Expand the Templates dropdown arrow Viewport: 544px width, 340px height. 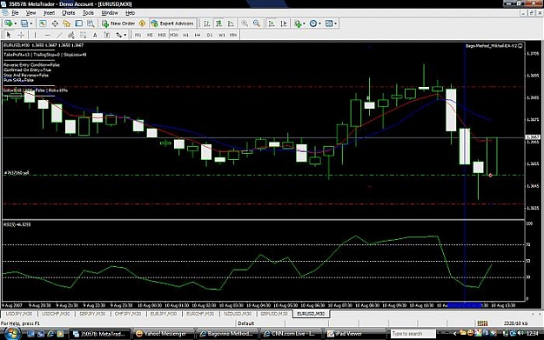point(335,23)
